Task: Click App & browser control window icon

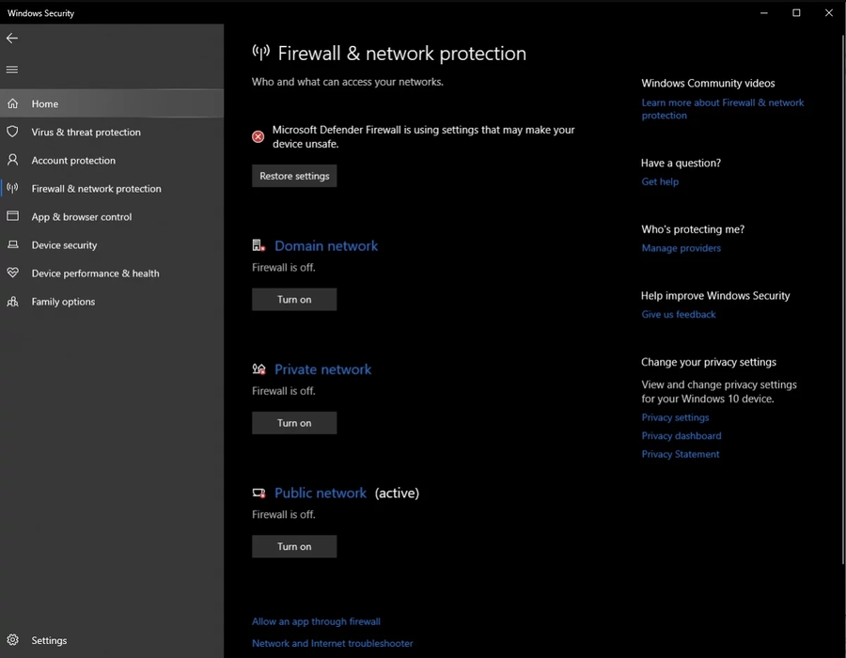Action: (x=12, y=217)
